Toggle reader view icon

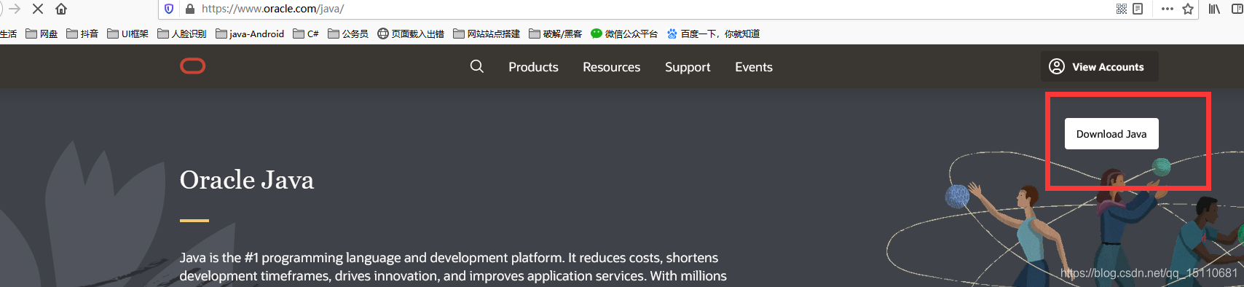[x=1138, y=9]
